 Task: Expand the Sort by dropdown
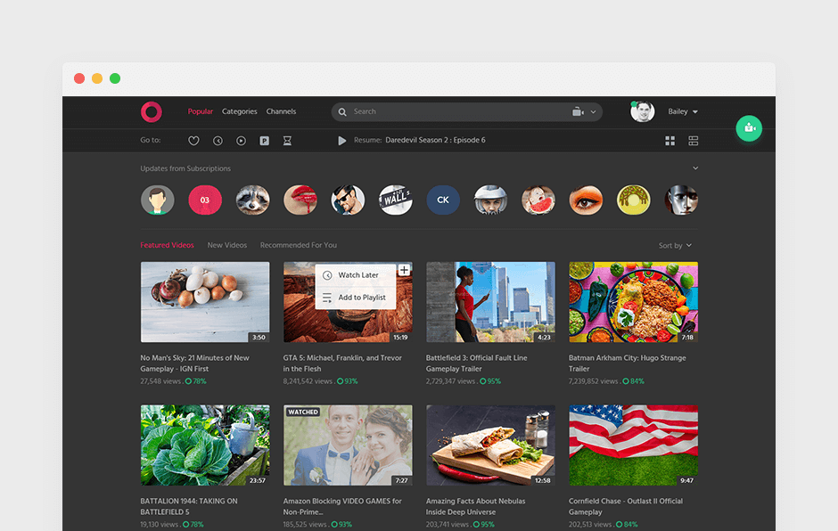[x=675, y=246]
